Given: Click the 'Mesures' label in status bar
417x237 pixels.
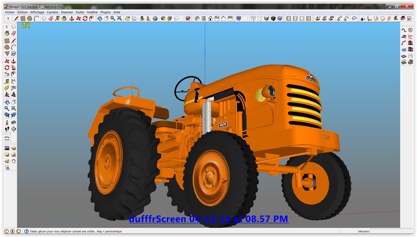Looking at the screenshot, I should pyautogui.click(x=363, y=231).
